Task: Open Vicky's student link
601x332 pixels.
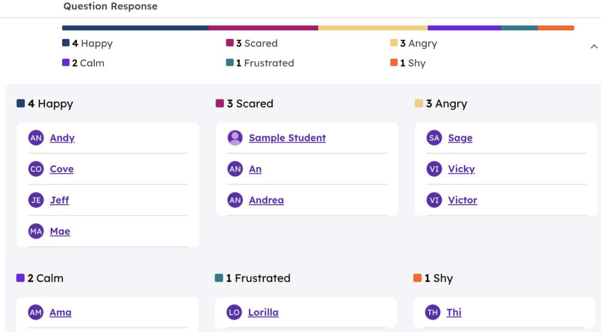Action: click(x=461, y=169)
